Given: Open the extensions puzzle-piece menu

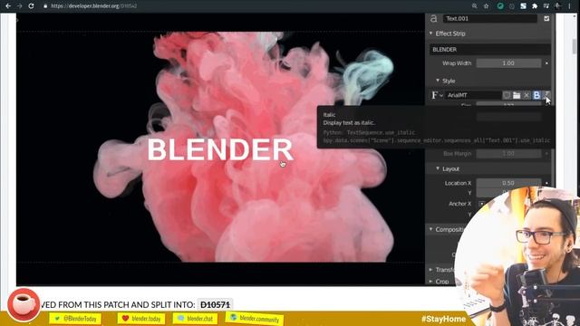Looking at the screenshot, I should (535, 6).
